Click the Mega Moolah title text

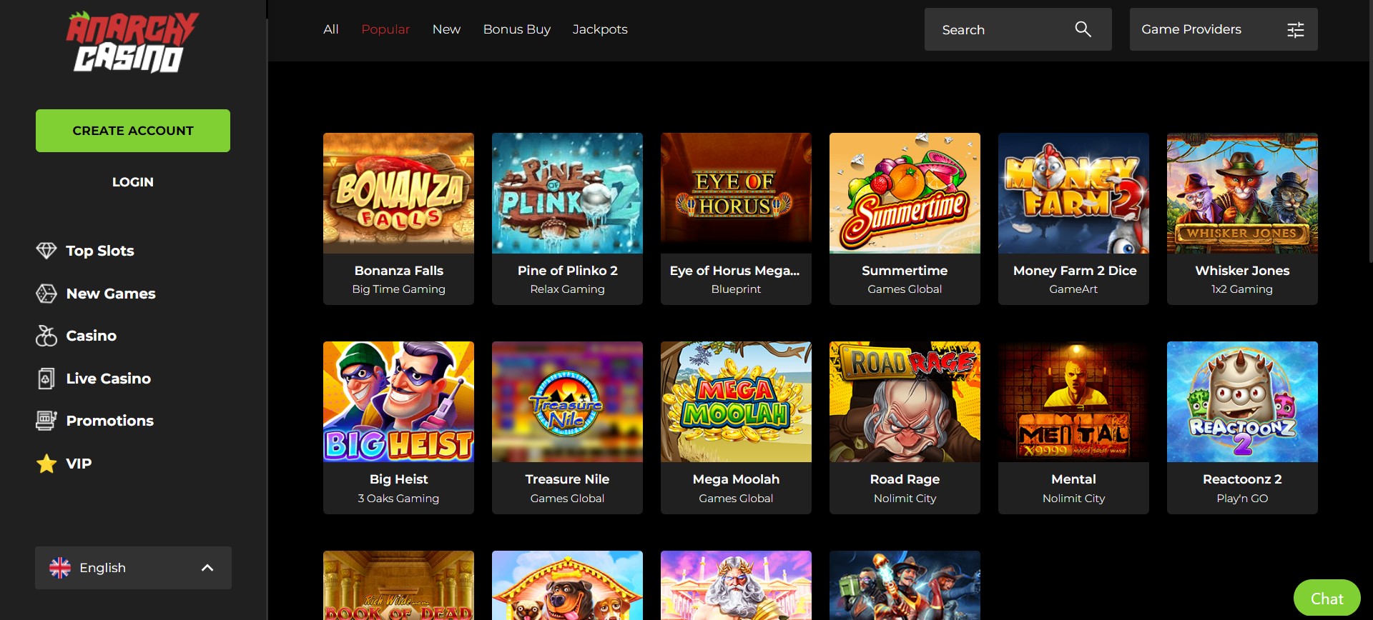tap(736, 479)
